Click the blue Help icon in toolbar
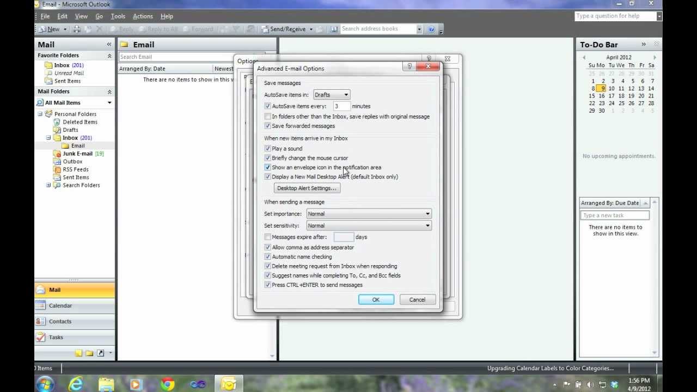Screen dimensions: 697x392 click(x=431, y=29)
